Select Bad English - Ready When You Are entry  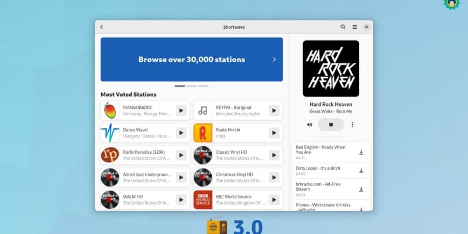point(331,153)
